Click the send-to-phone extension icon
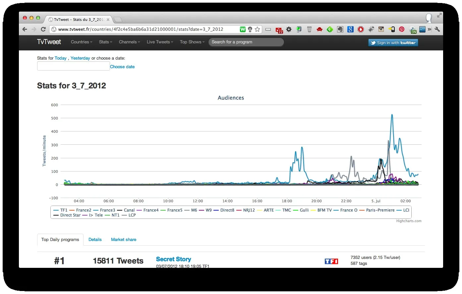Screen dimensions: 462x294 (x=391, y=29)
